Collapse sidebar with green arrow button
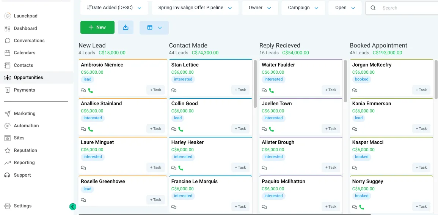Viewport: 438px width, 215px height. (73, 207)
